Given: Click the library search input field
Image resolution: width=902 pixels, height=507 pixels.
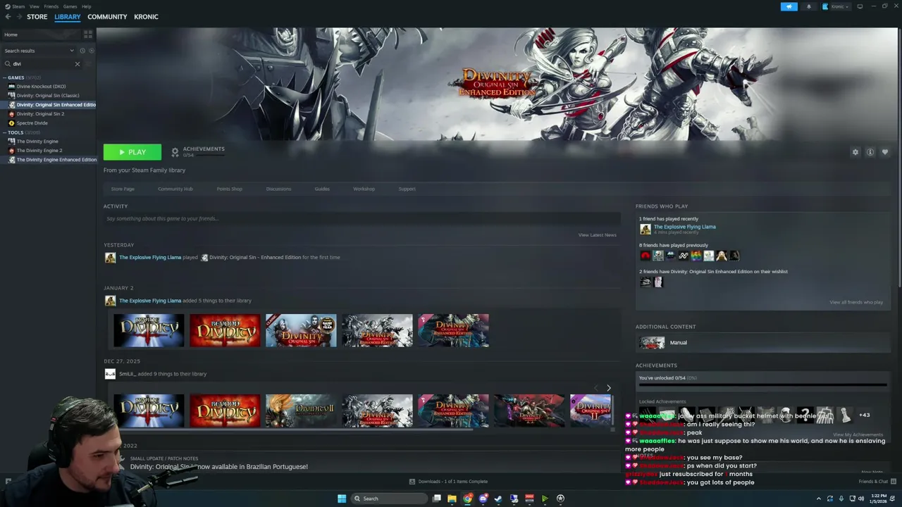Looking at the screenshot, I should [42, 64].
